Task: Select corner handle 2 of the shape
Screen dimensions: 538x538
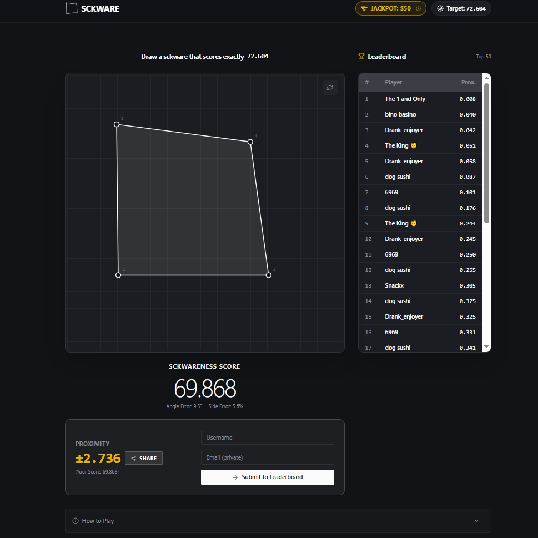Action: (118, 275)
